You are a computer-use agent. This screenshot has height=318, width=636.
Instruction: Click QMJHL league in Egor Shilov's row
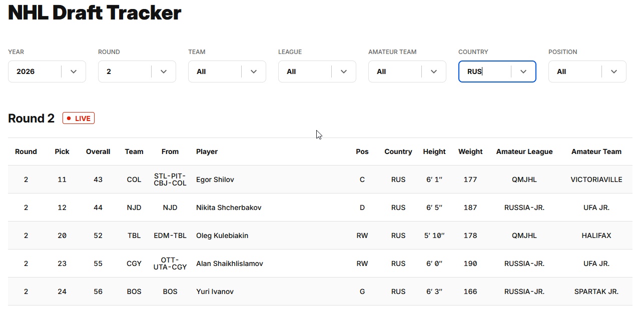[x=524, y=179]
